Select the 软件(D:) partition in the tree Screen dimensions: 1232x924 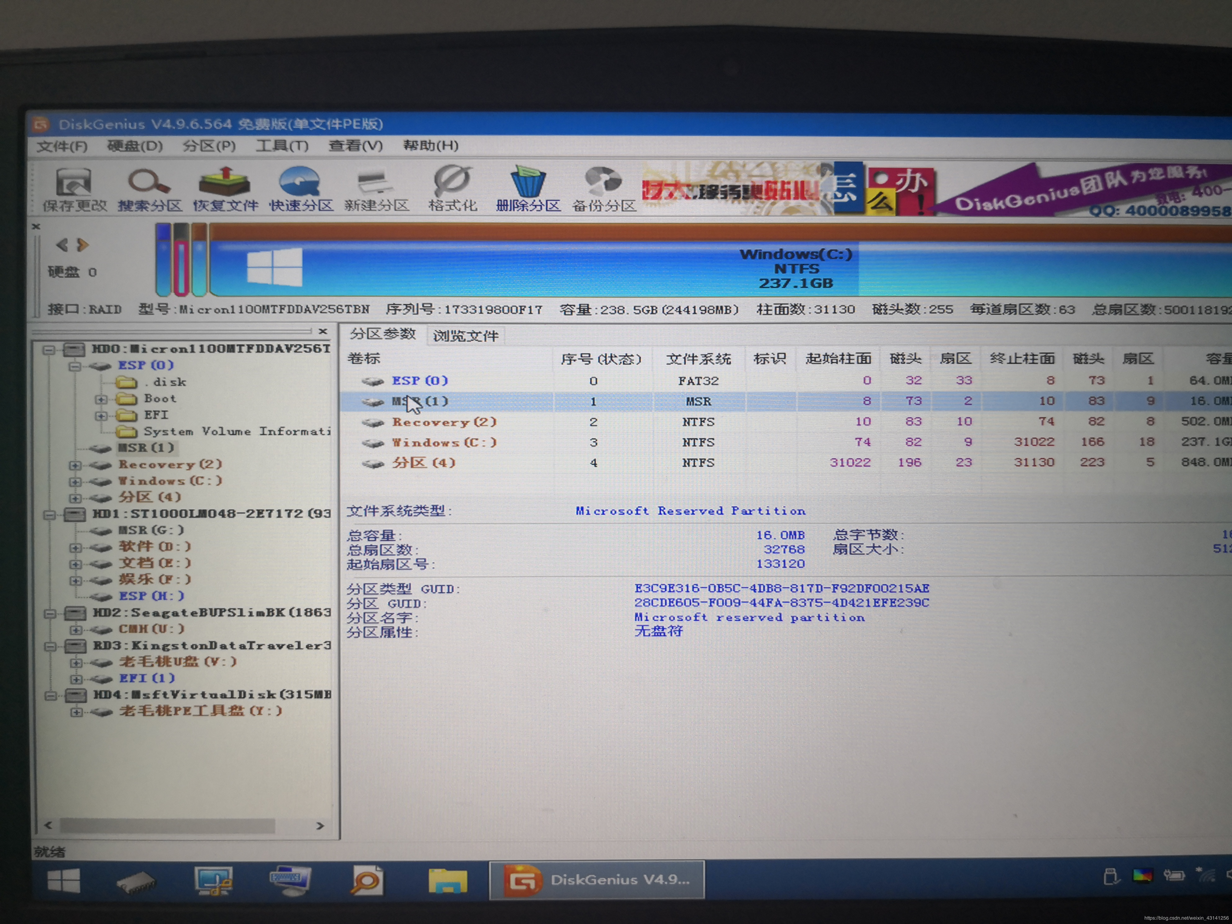(154, 547)
